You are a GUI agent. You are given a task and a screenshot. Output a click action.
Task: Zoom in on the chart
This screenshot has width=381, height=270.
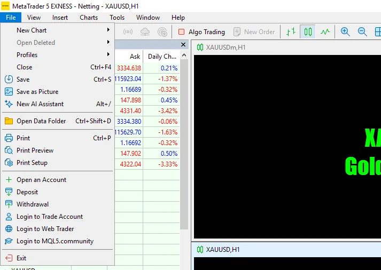345,32
